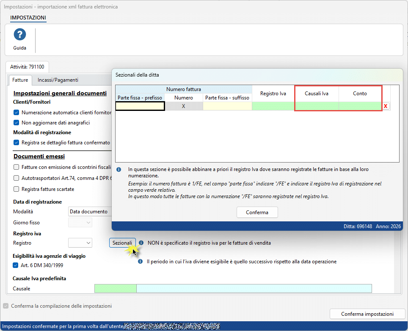Enable Fatture con emissione di scontrini fiscali
The width and height of the screenshot is (408, 331).
click(16, 167)
